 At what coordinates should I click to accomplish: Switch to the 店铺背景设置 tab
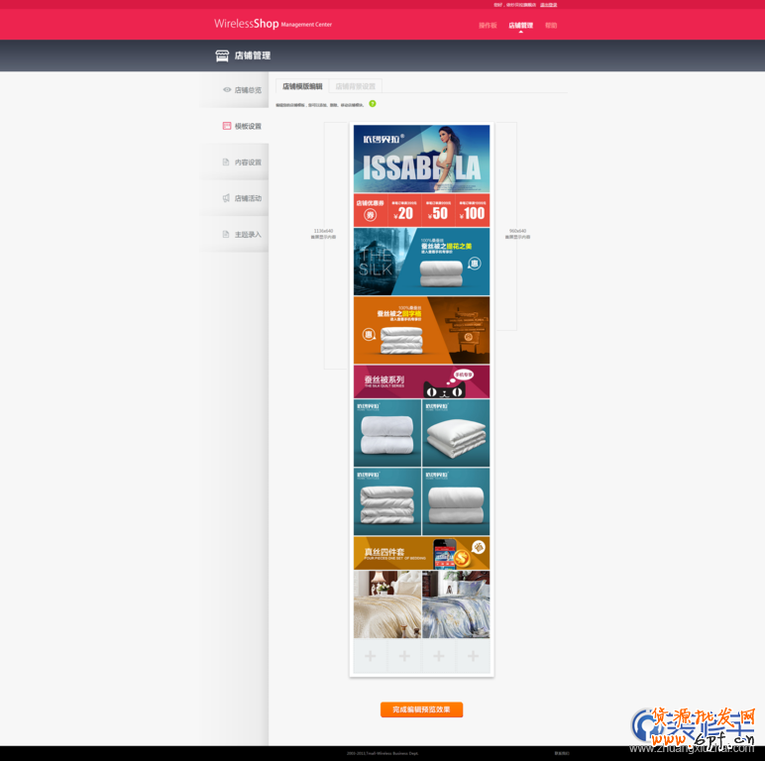(x=355, y=86)
